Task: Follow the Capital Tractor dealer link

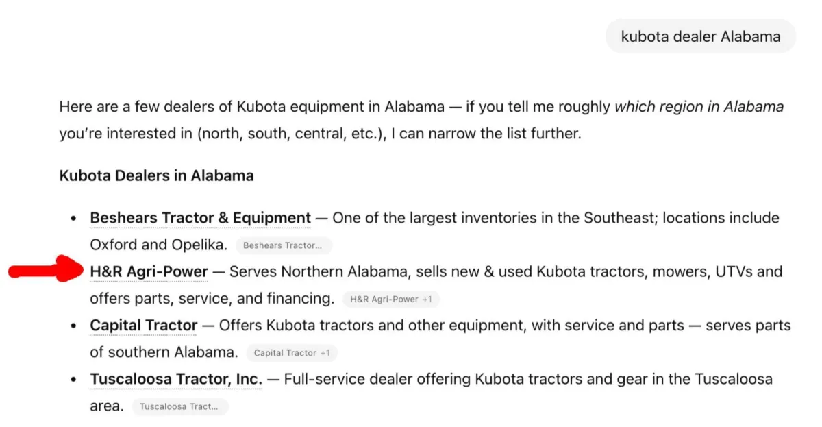Action: [x=144, y=325]
